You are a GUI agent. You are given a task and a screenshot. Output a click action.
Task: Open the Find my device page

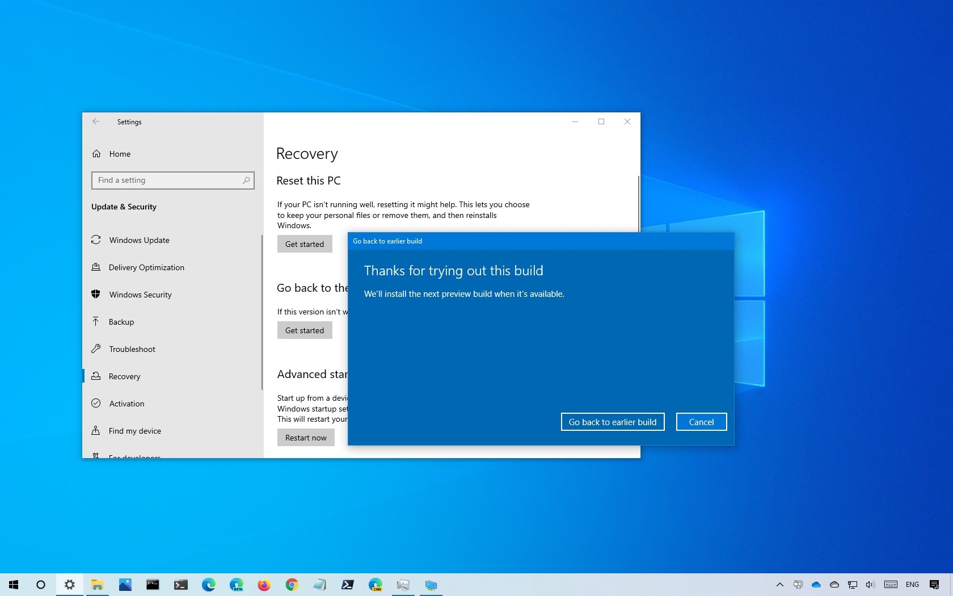pos(134,431)
